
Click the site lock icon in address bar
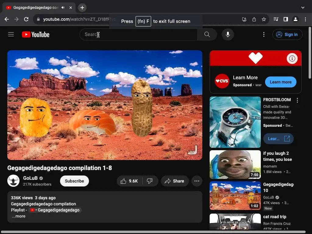coord(38,19)
